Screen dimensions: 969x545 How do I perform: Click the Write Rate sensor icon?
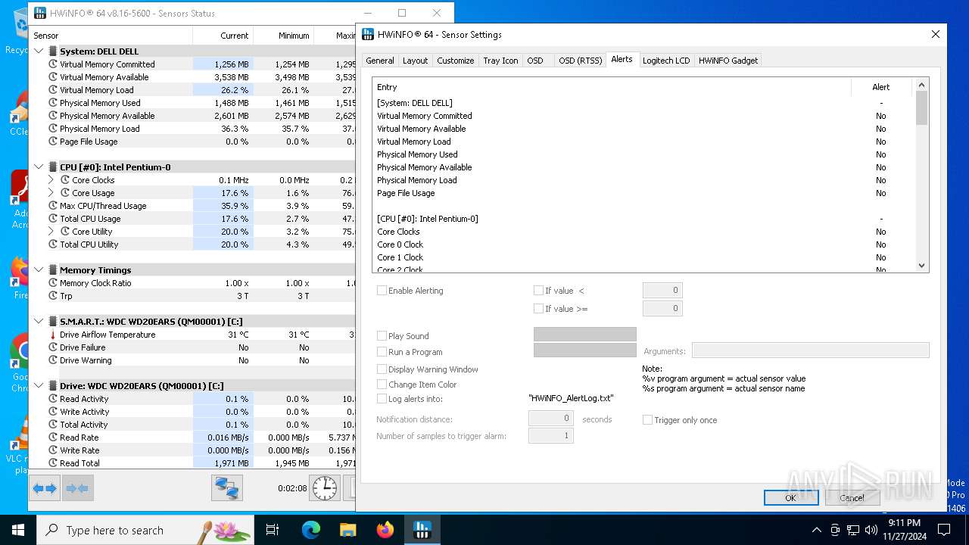53,450
